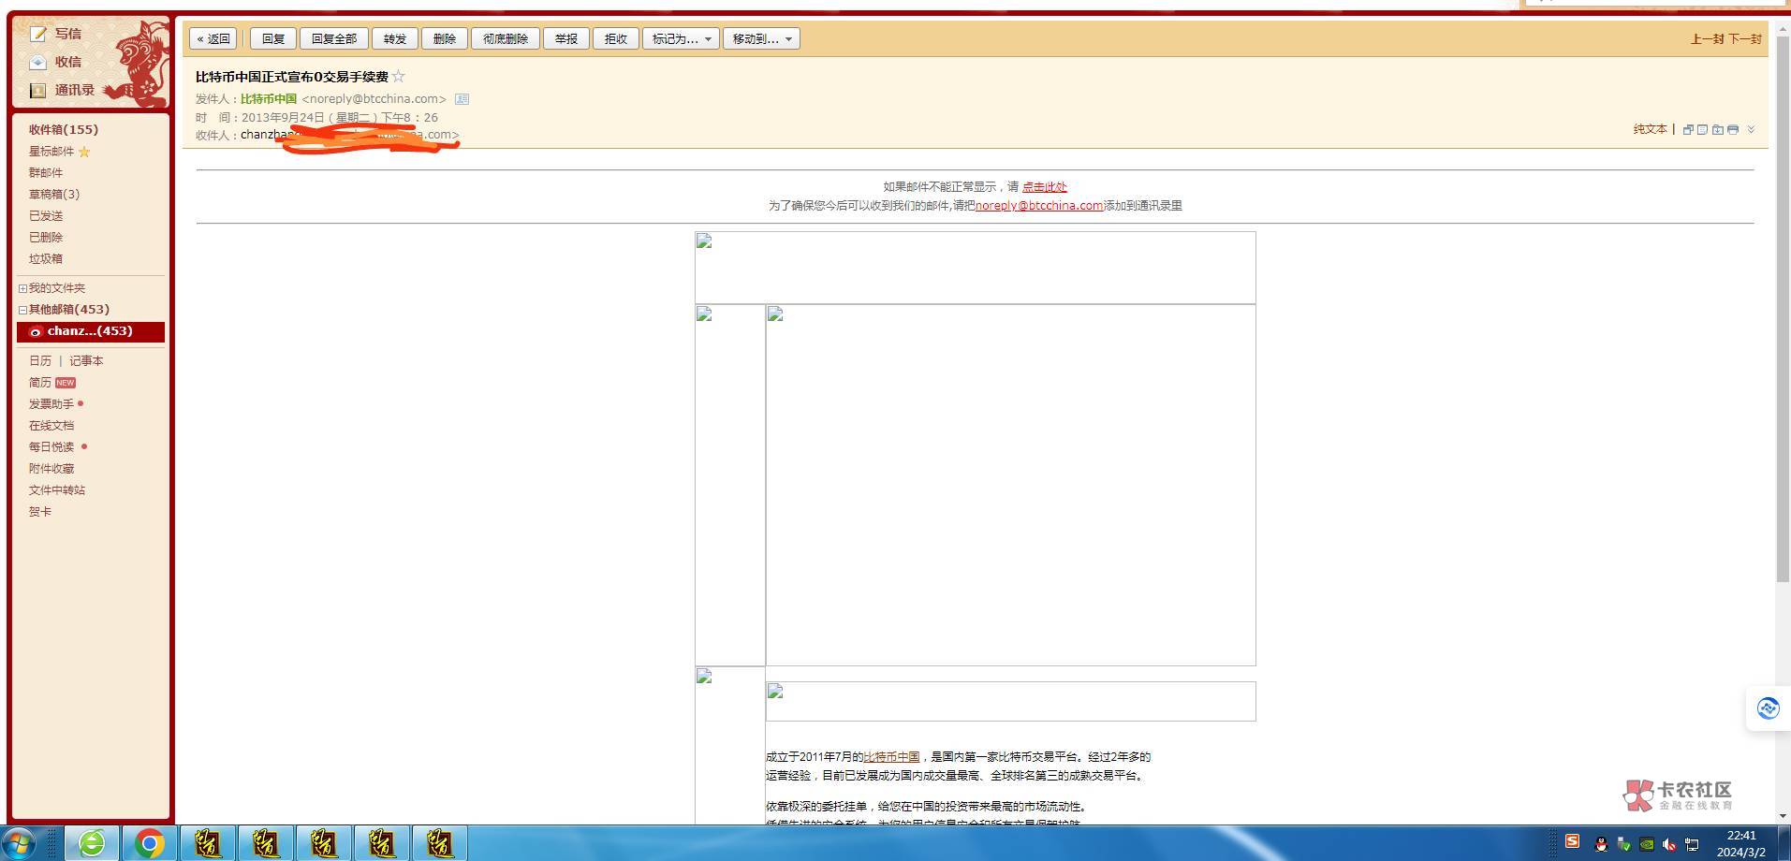Open 草稿箱 (Drafts) folder
1791x861 pixels.
coord(53,195)
